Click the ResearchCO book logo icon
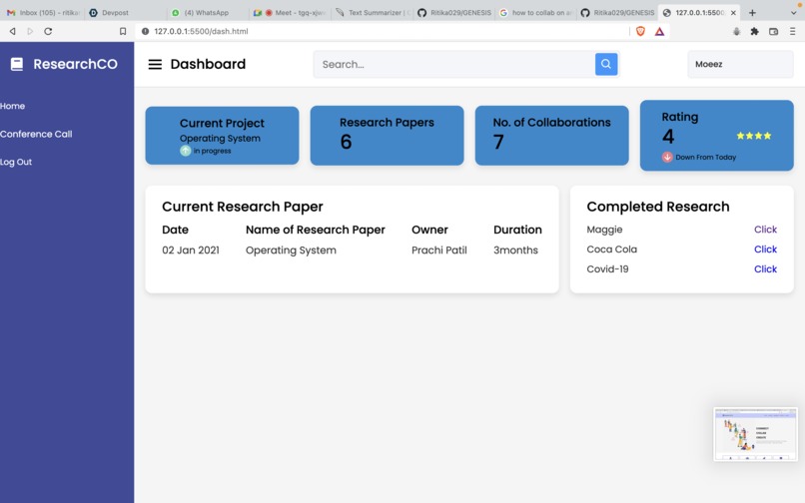Viewport: 805px width, 503px height. (x=17, y=64)
